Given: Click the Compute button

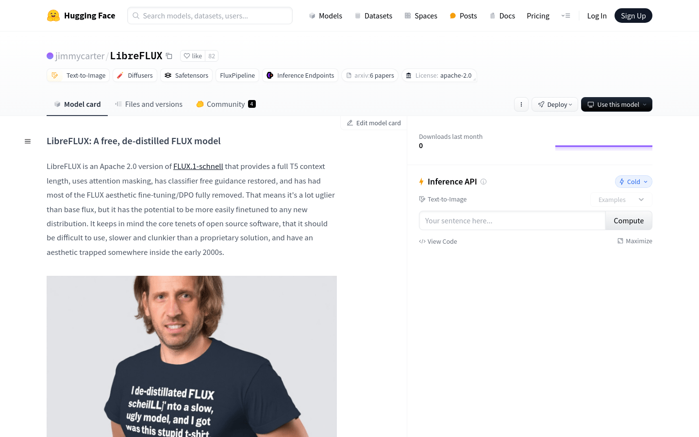Looking at the screenshot, I should [x=629, y=220].
